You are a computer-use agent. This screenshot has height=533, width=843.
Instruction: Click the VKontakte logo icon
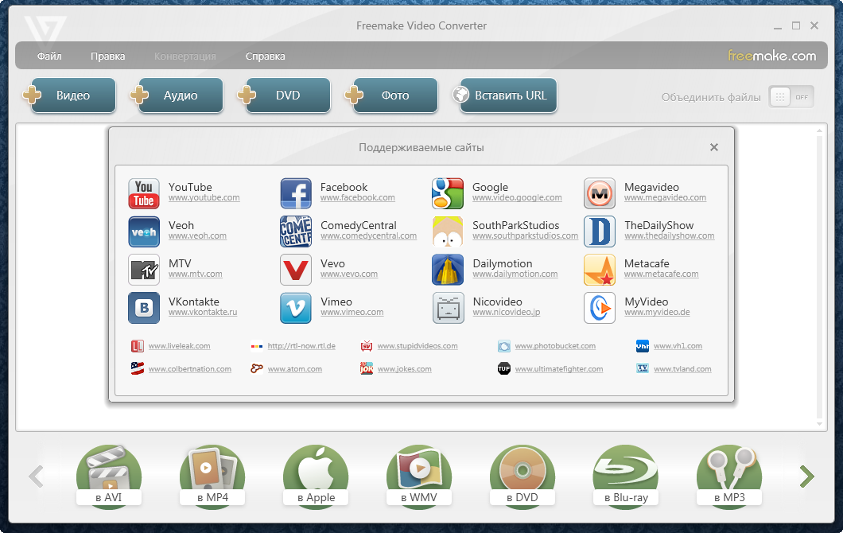[x=144, y=309]
